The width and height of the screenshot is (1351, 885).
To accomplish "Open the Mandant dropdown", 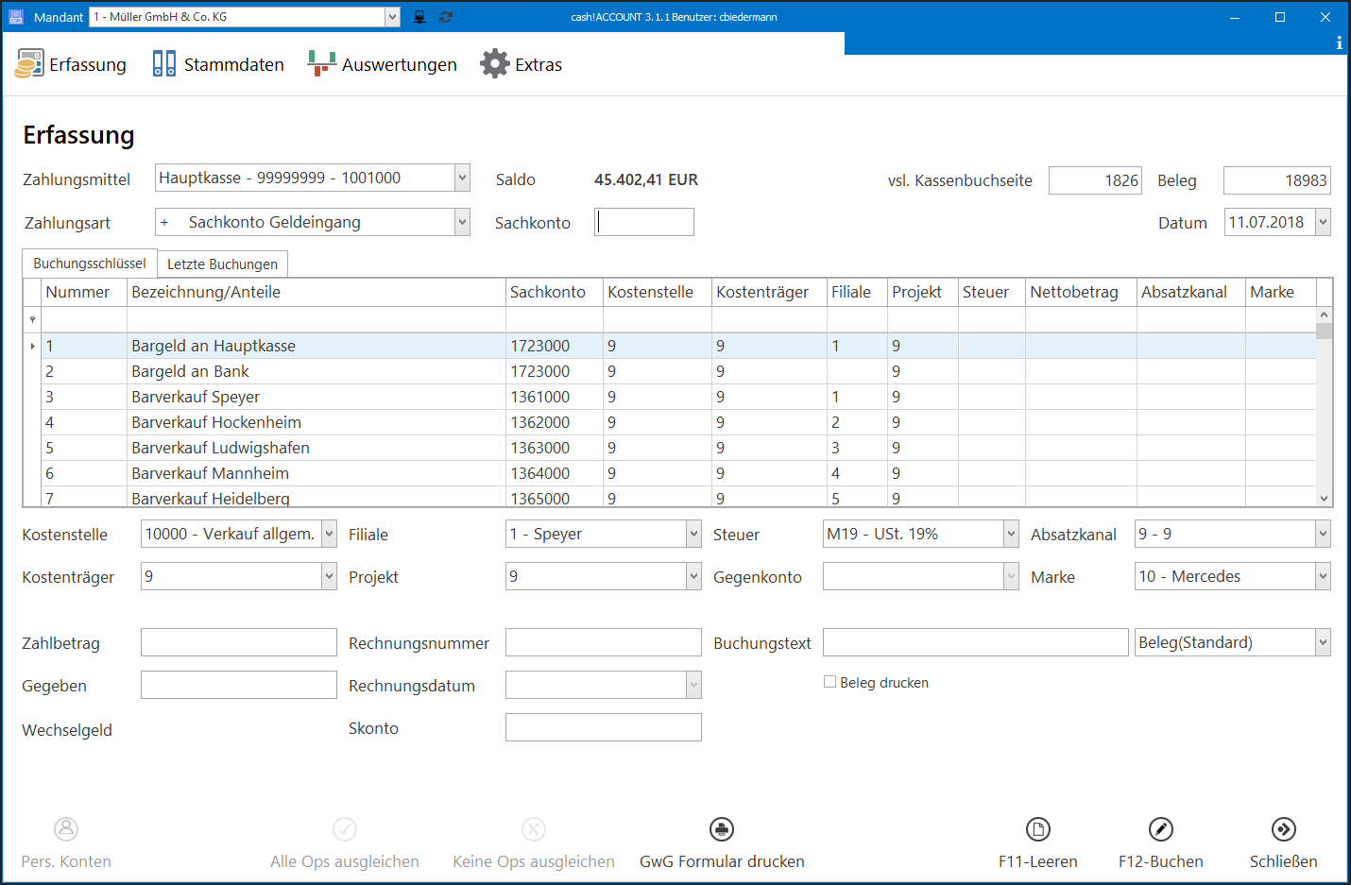I will [392, 17].
